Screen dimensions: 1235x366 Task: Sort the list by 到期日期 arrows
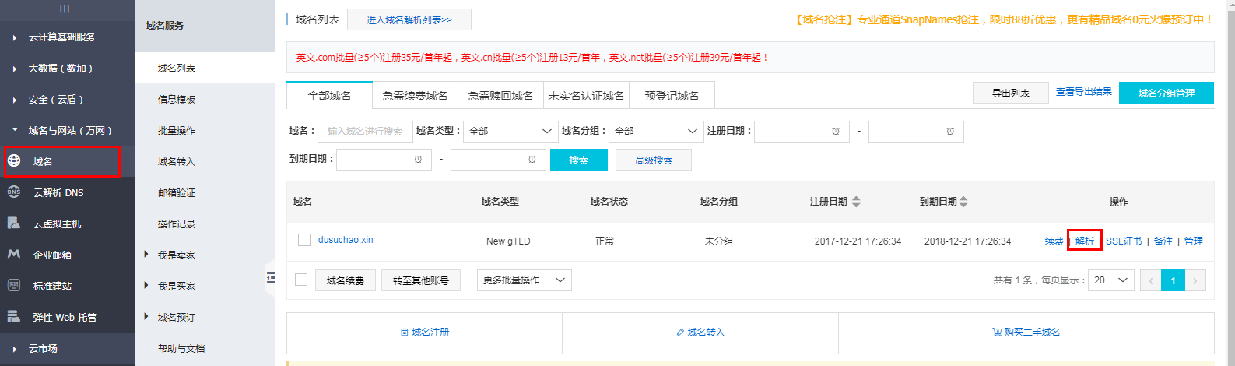(963, 202)
